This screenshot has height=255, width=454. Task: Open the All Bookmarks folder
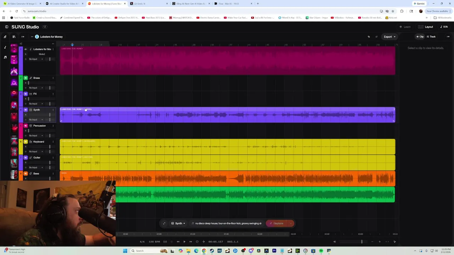[x=442, y=18]
